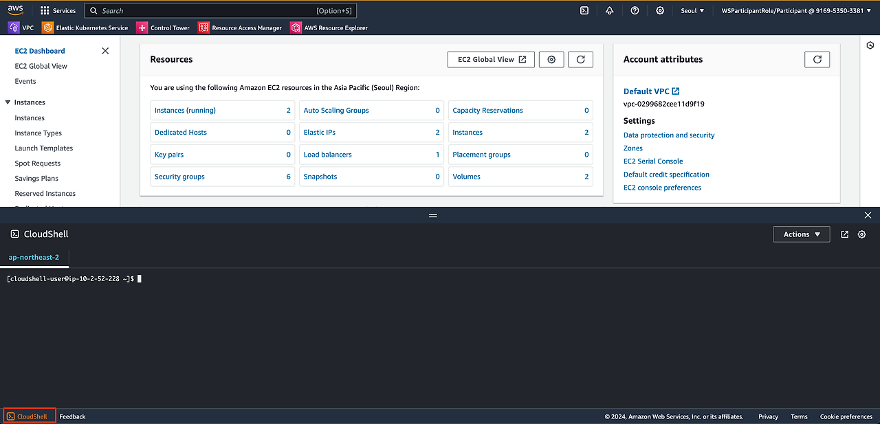The height and width of the screenshot is (424, 880).
Task: Refresh the Account attributes panel
Action: (817, 60)
